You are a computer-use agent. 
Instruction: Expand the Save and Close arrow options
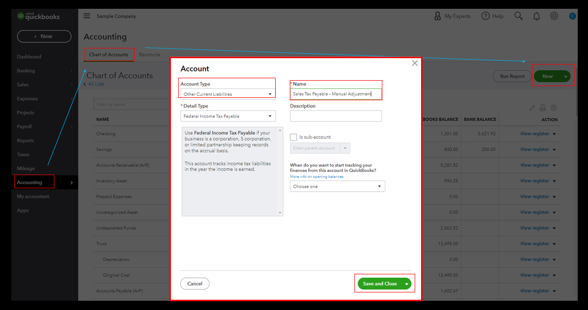coord(406,284)
